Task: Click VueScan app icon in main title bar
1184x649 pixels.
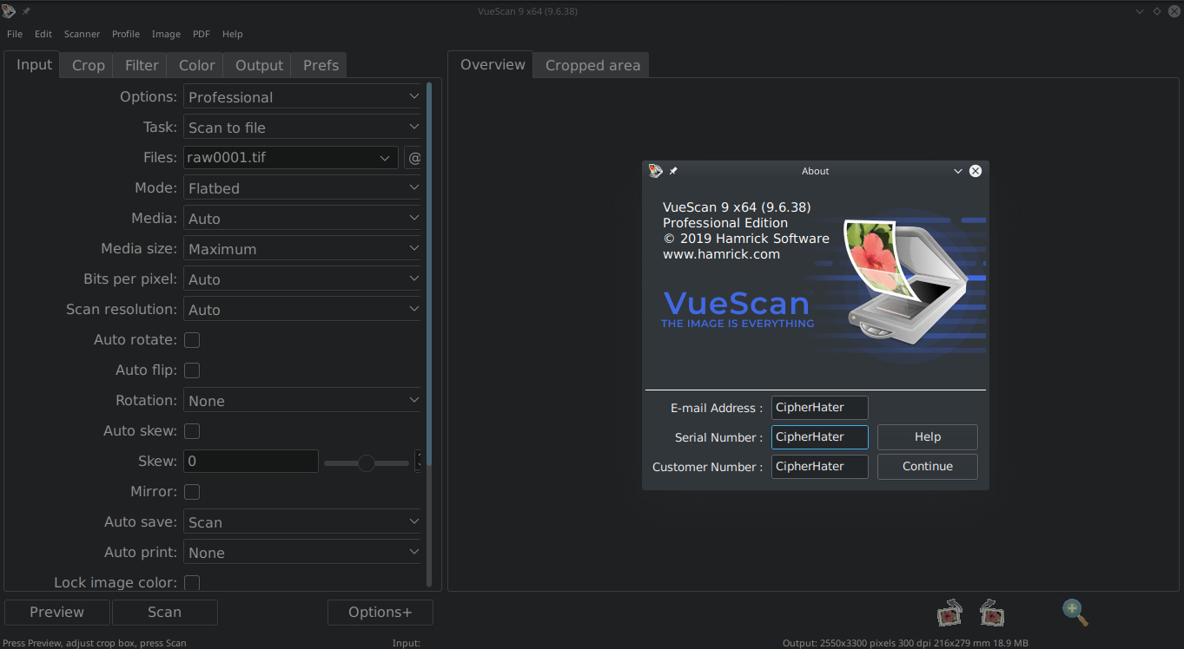Action: pyautogui.click(x=9, y=11)
